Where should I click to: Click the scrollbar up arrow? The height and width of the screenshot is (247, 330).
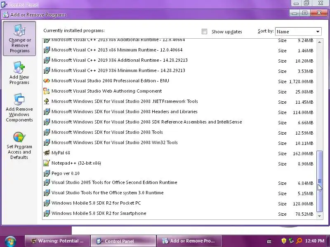(x=319, y=42)
